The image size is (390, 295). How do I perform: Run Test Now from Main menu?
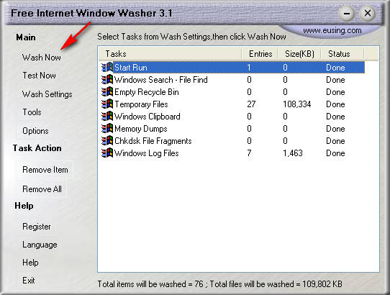tap(40, 76)
